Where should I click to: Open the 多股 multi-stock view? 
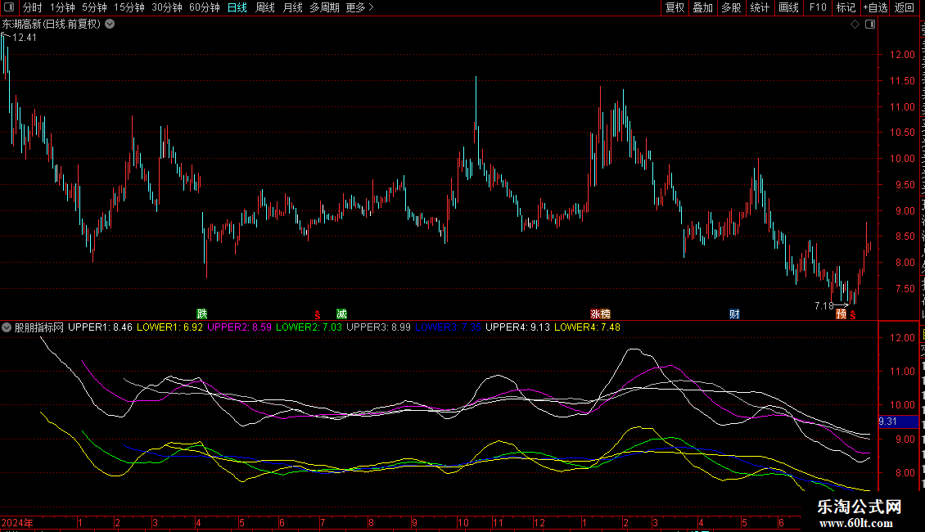point(731,7)
